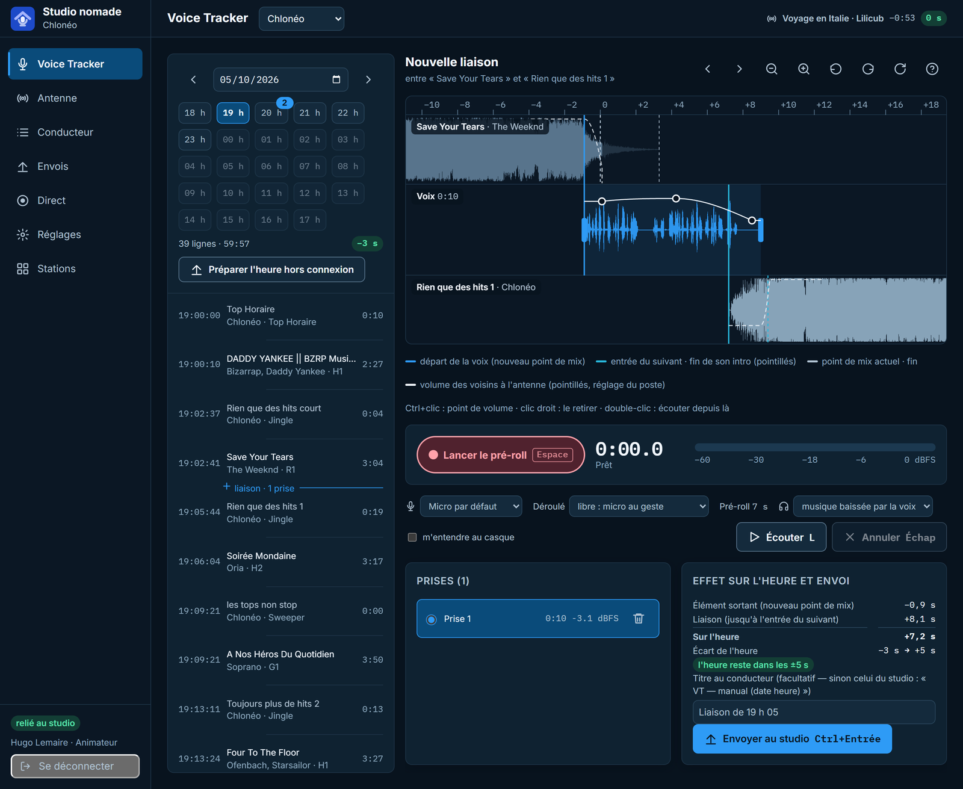Click the Liaison de 19 h 05 title field

point(814,712)
